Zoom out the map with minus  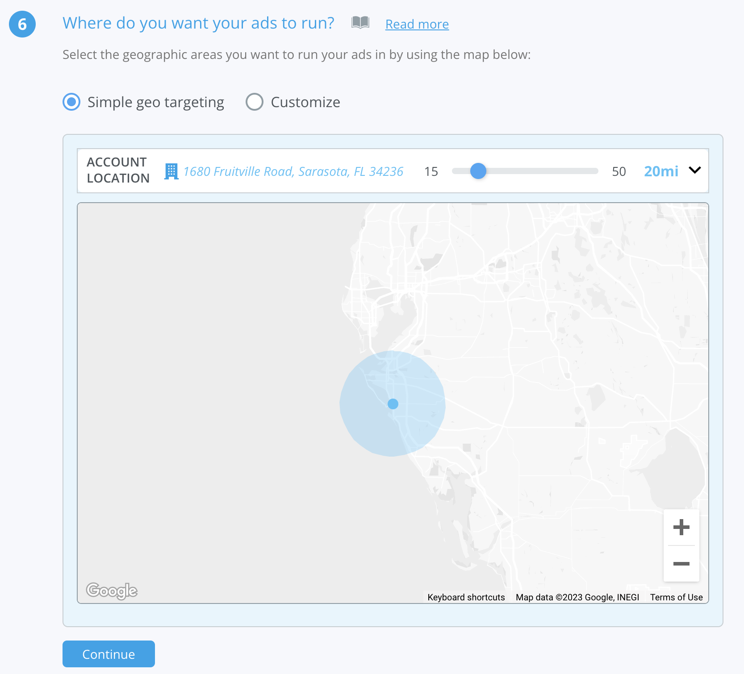point(681,564)
